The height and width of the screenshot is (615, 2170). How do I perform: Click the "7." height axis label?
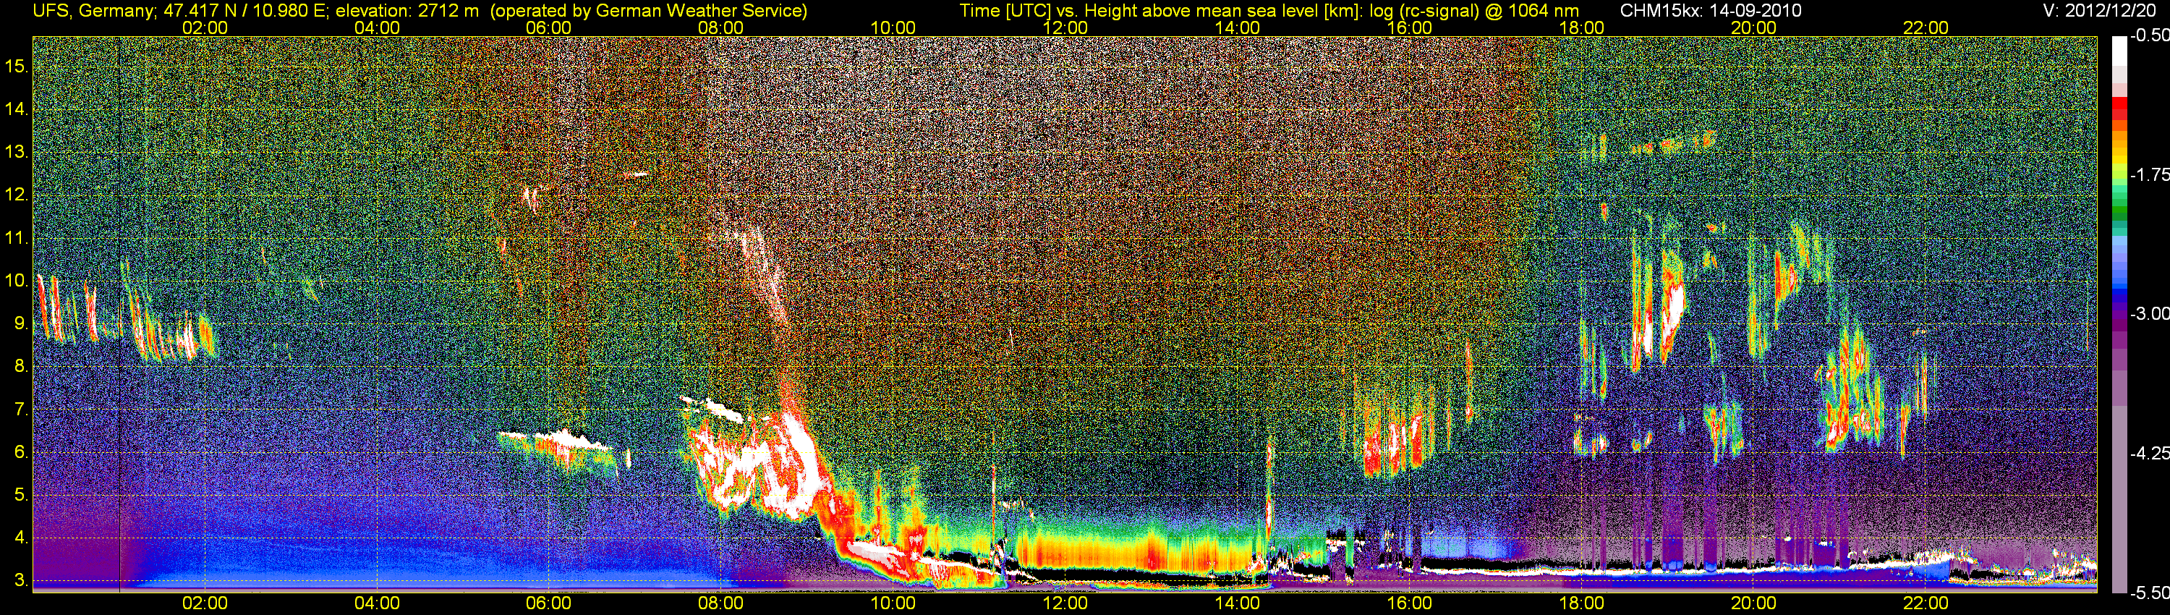22,410
